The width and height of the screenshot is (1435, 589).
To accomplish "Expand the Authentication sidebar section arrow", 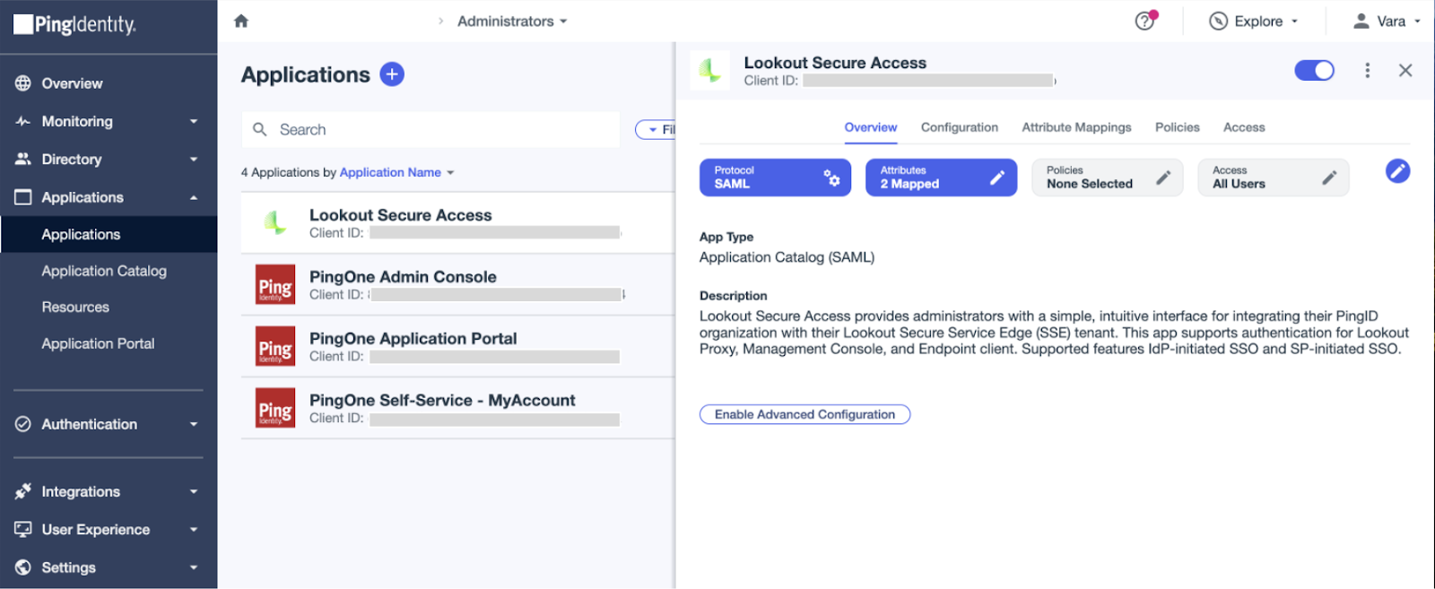I will click(194, 424).
